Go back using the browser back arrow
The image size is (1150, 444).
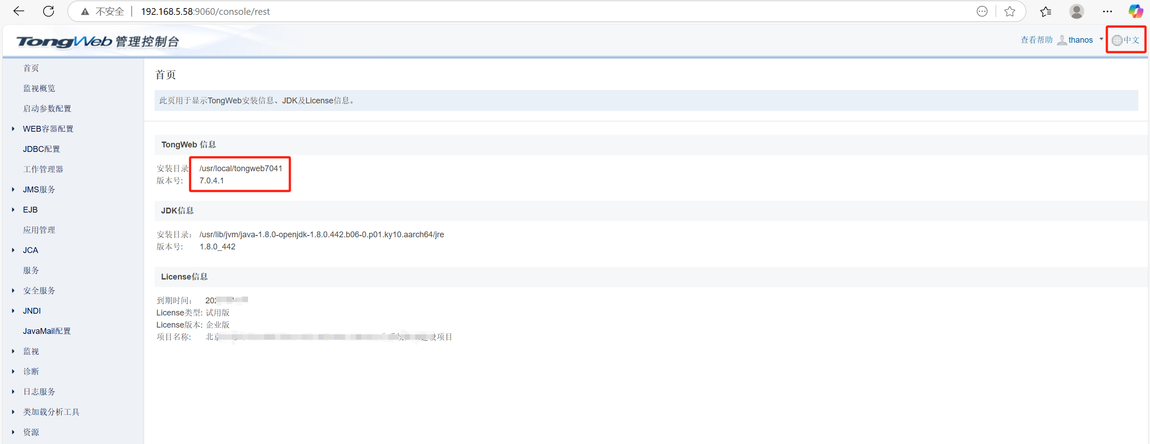(x=19, y=11)
